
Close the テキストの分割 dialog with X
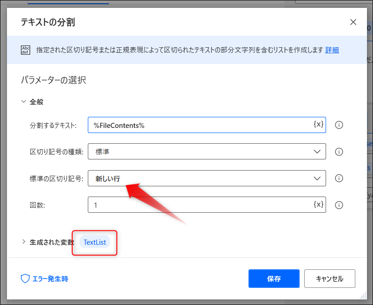(x=353, y=22)
